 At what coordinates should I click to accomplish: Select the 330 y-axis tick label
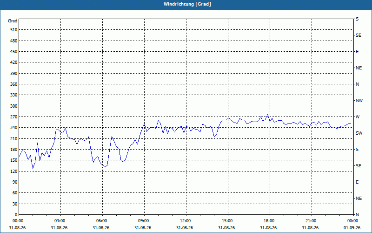click(x=13, y=95)
